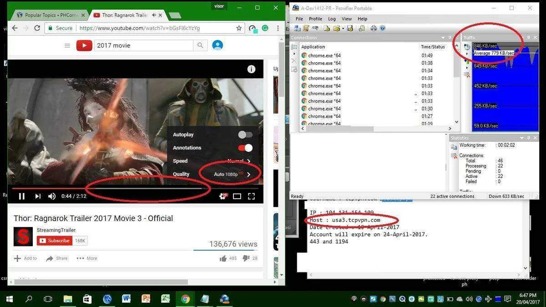Open Proxifier Log menu

(x=332, y=19)
